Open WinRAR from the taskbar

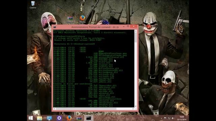pos(79,118)
